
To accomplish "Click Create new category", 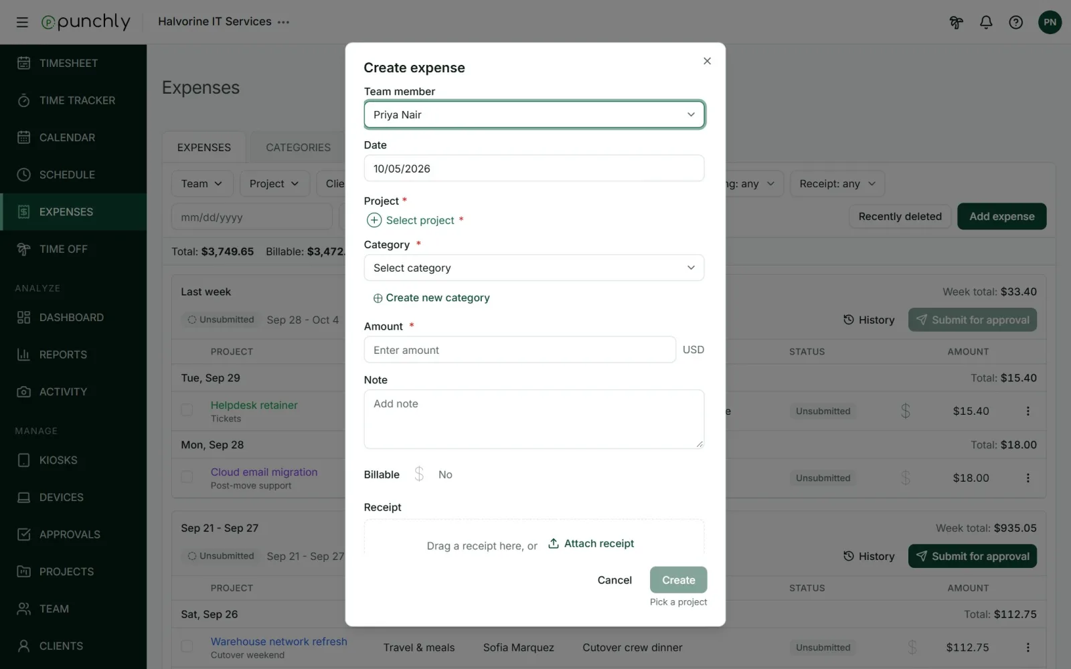I will pyautogui.click(x=432, y=298).
